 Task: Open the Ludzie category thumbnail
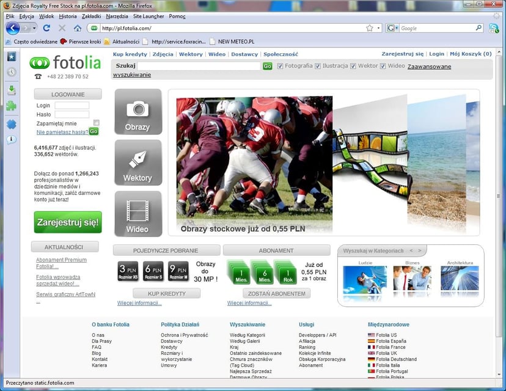point(365,280)
